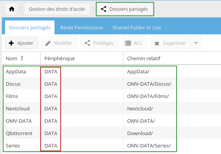Click the DATA device cell in Nextcloud row
Screen dimensions: 221x154
pyautogui.click(x=51, y=109)
